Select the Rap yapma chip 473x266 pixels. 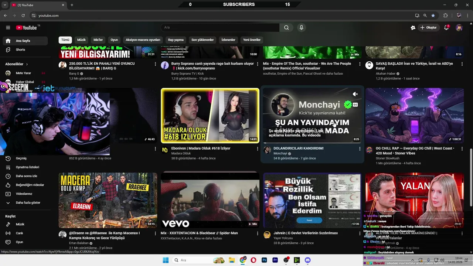click(176, 40)
